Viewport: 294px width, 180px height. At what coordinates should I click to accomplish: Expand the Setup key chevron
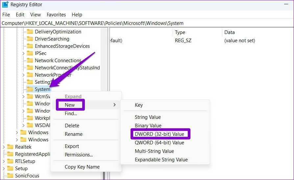pos(4,169)
